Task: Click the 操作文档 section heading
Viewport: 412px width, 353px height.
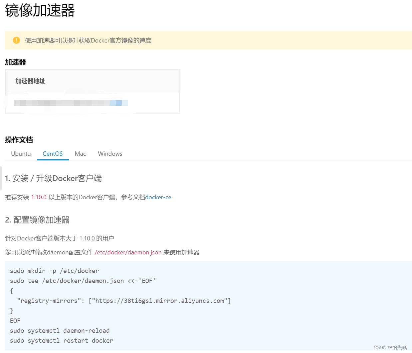Action: pos(19,140)
